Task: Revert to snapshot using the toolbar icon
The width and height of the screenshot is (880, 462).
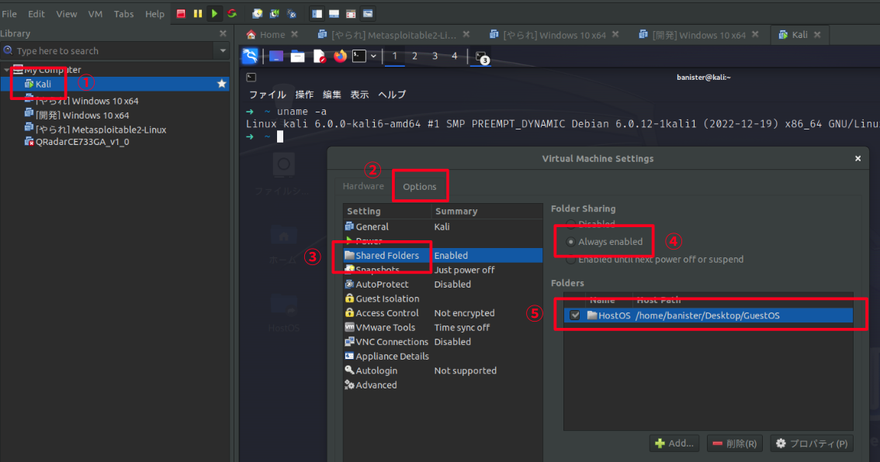Action: click(x=275, y=13)
